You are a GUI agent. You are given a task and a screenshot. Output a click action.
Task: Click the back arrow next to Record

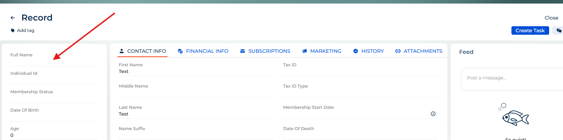pyautogui.click(x=13, y=18)
